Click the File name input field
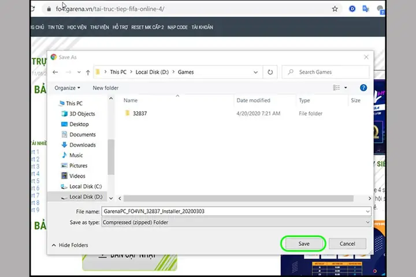416x277 pixels. coord(233,211)
